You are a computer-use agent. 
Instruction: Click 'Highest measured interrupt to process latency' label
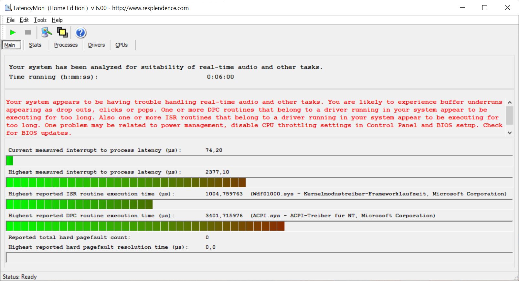(95, 172)
